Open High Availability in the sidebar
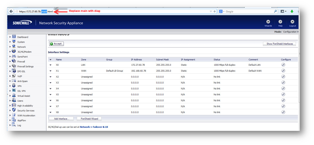Viewport: 314px width, 145px height. point(25,106)
